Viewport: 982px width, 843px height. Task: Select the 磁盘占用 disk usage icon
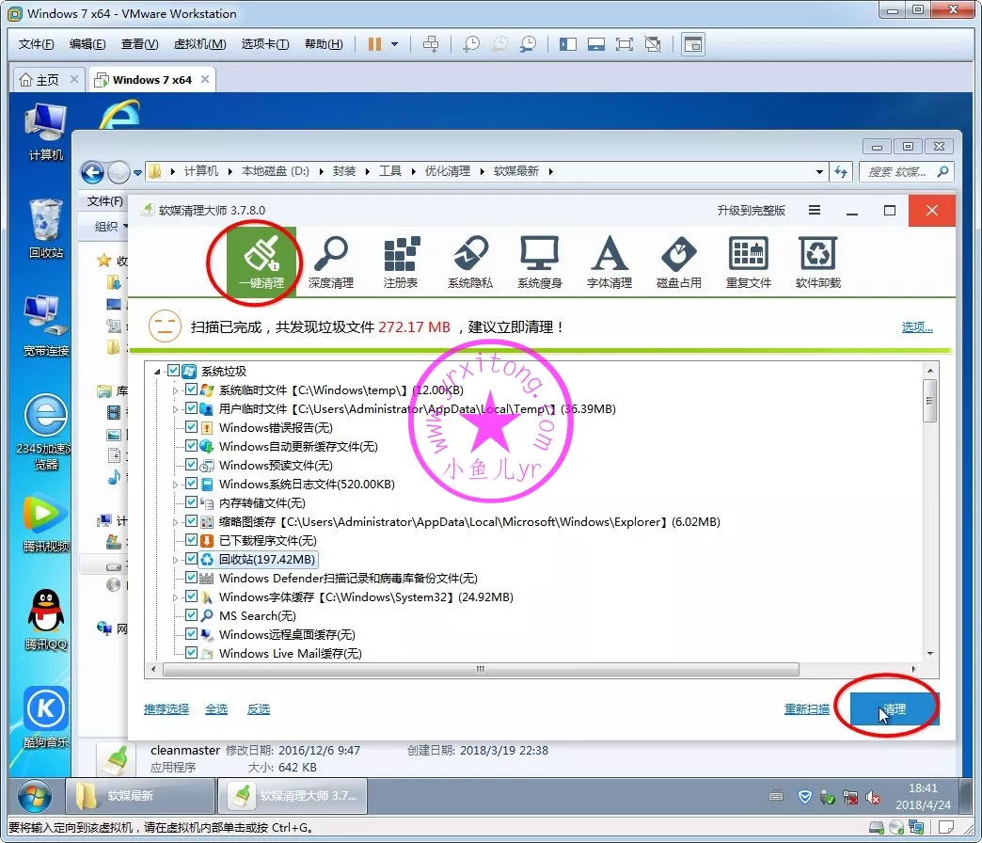678,262
